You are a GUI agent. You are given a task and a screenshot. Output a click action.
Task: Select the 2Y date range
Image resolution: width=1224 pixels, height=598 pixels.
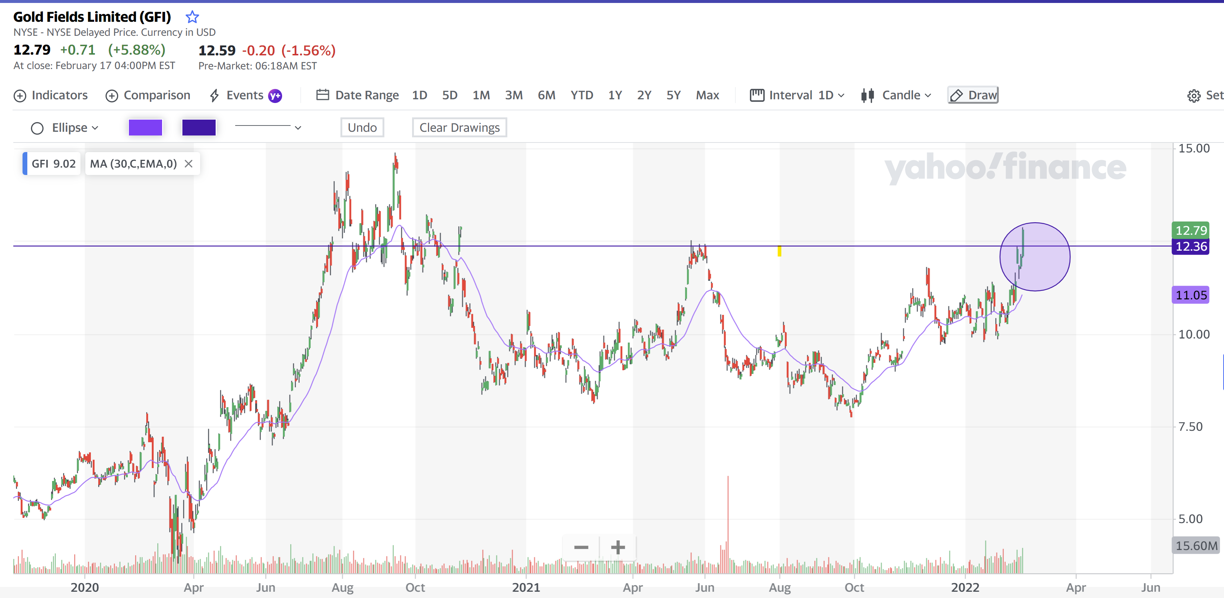tap(644, 96)
